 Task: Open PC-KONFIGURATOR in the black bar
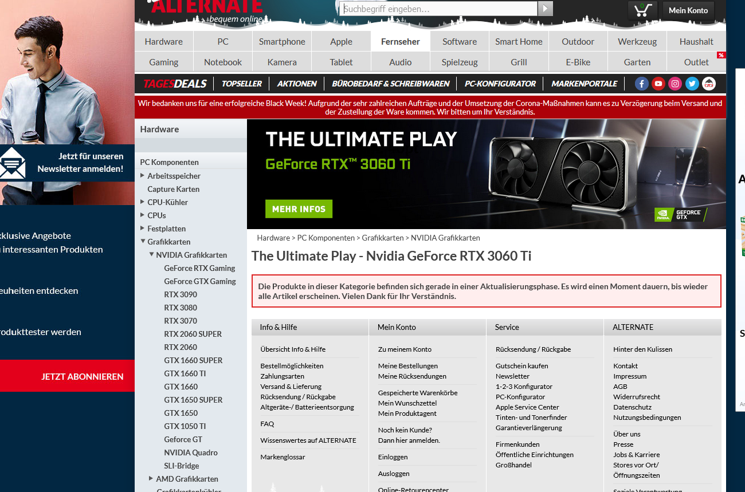tap(500, 84)
